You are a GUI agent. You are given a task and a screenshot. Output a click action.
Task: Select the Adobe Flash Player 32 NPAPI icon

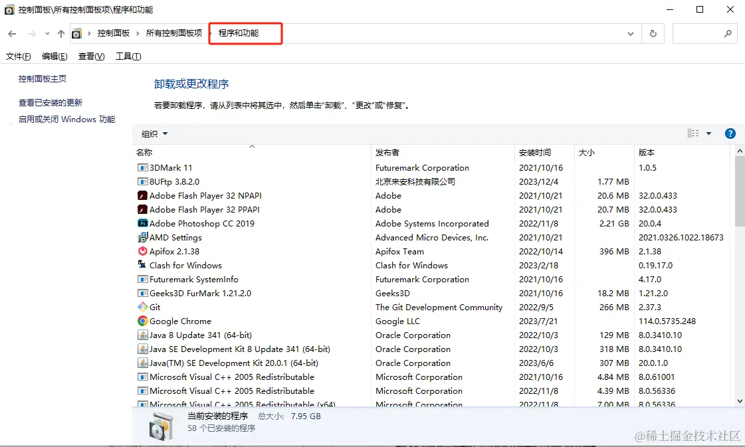tap(142, 196)
